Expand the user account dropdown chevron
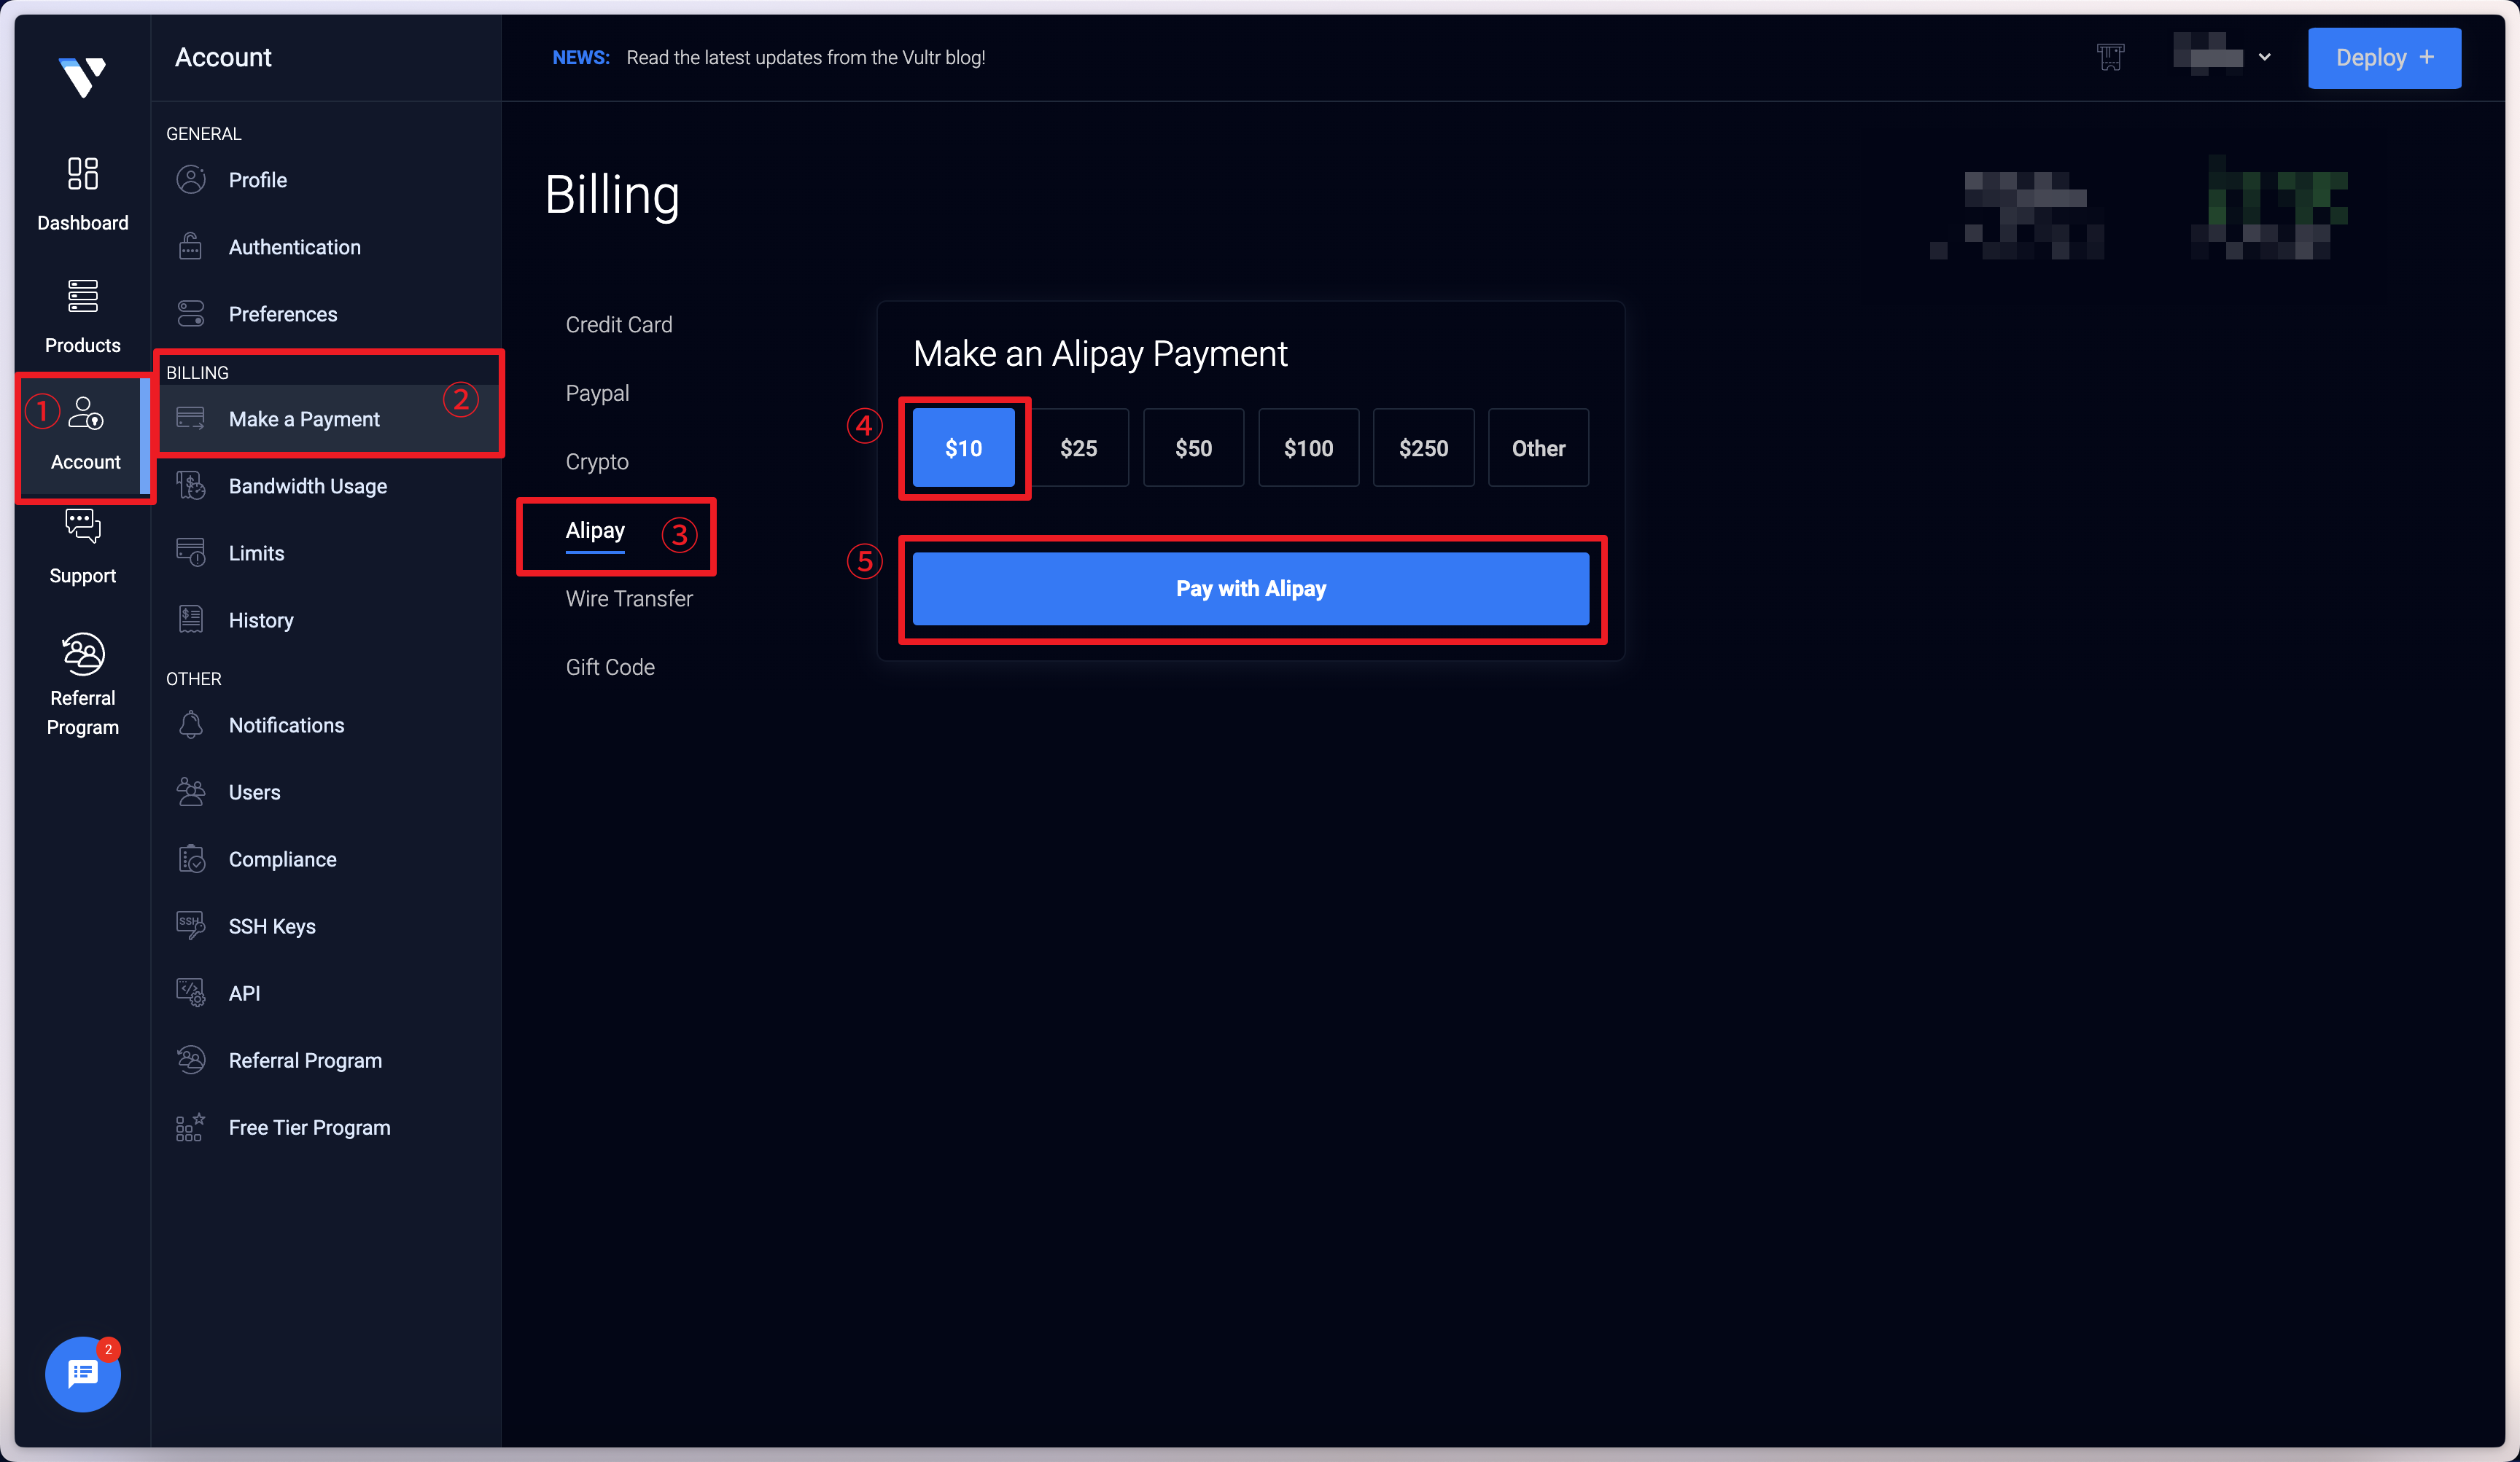The image size is (2520, 1462). [2264, 57]
